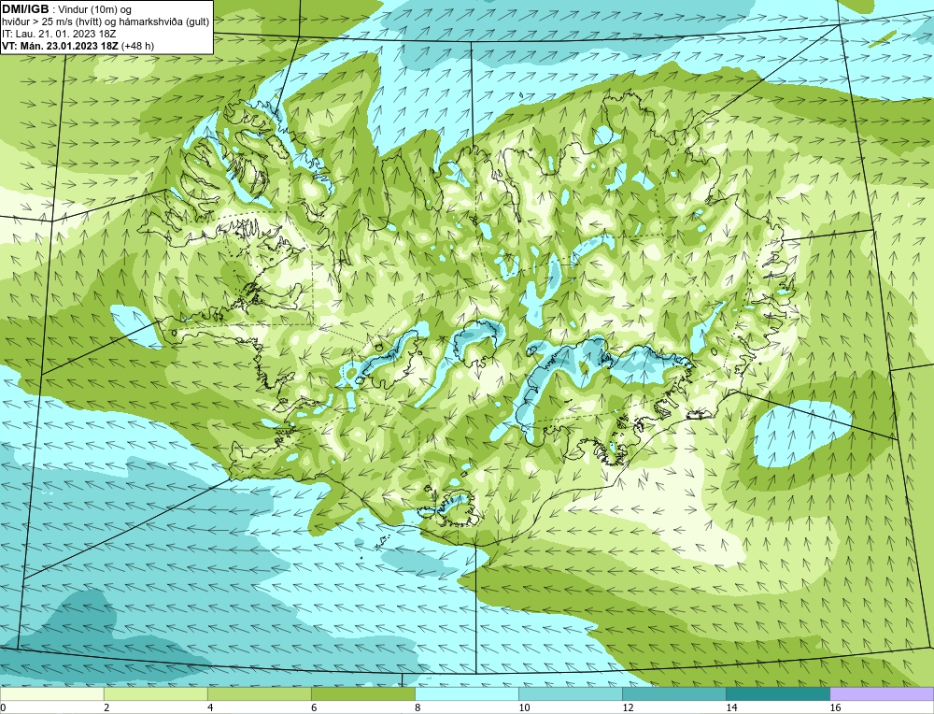Viewport: 934px width, 714px height.
Task: Click the 14–16 m/s dark teal swatch
Action: 777,693
